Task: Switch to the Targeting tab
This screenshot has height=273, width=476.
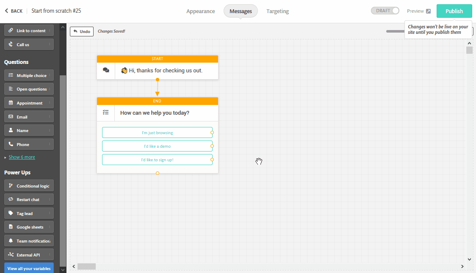Action: click(278, 11)
